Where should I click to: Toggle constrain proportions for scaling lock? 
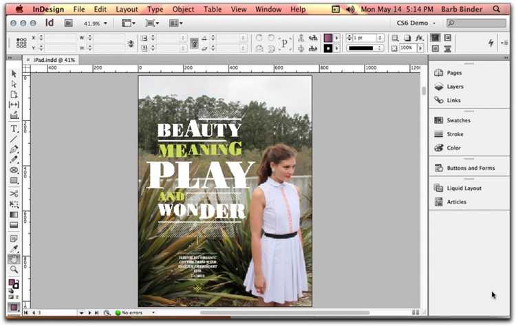click(x=194, y=43)
